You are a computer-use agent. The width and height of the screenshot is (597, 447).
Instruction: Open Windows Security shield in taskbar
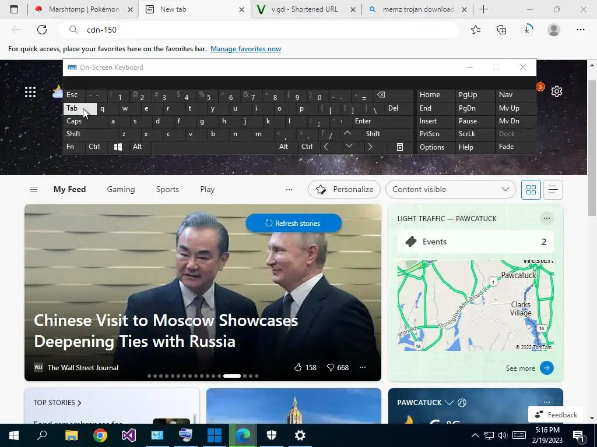point(272,435)
